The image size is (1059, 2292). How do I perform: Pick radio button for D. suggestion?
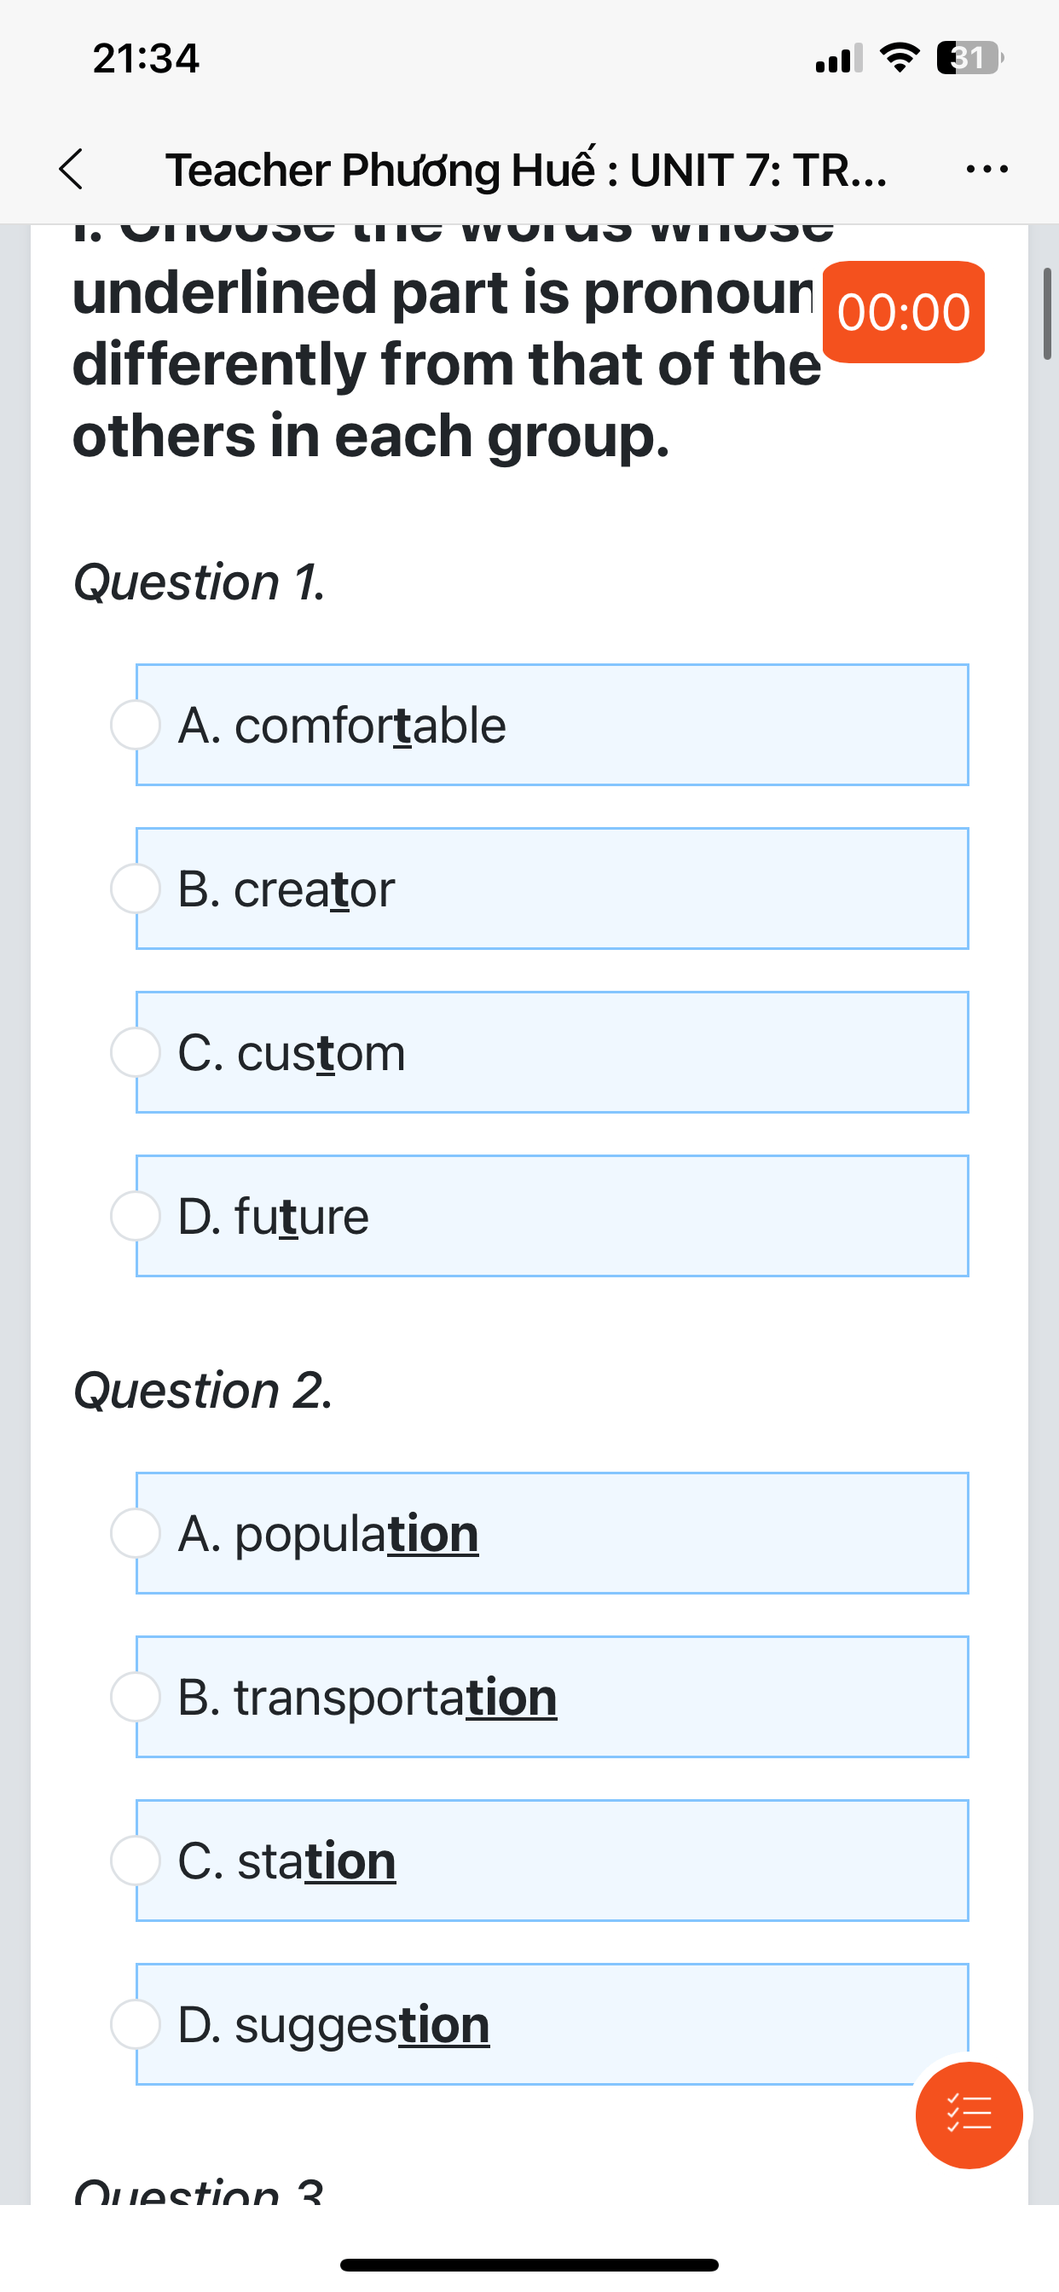136,2024
